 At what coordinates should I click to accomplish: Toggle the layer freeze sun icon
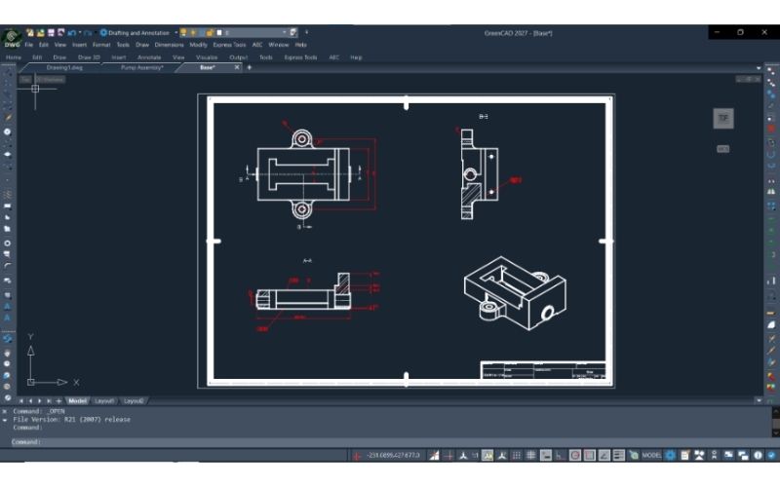click(x=193, y=33)
